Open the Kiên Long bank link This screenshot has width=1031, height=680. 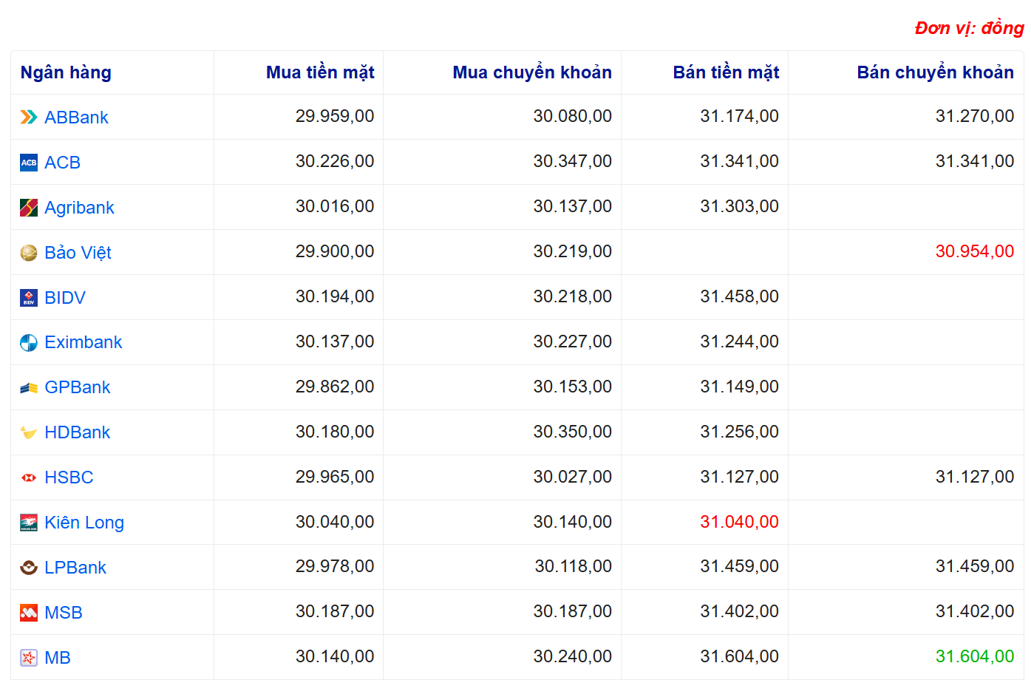tap(84, 523)
